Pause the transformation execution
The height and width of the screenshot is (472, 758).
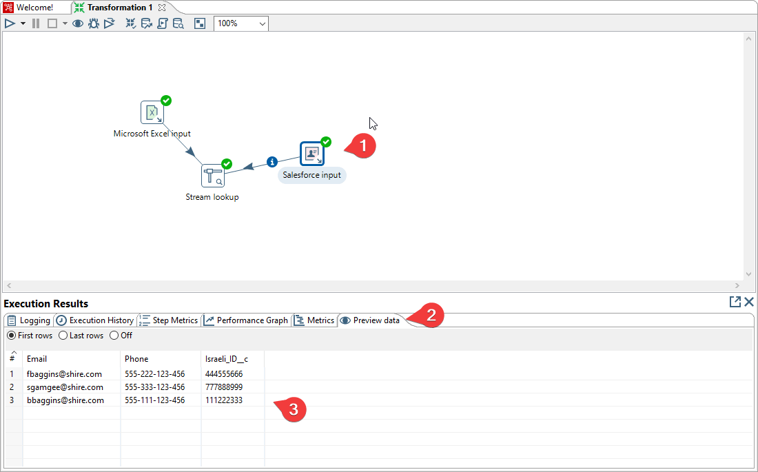35,23
